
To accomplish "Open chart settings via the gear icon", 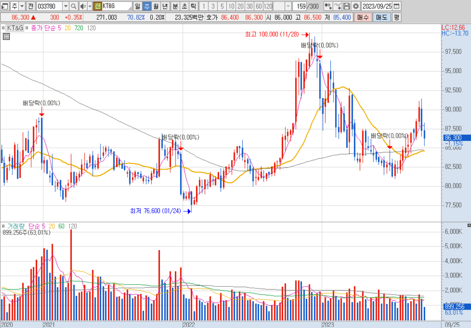I will 355,6.
